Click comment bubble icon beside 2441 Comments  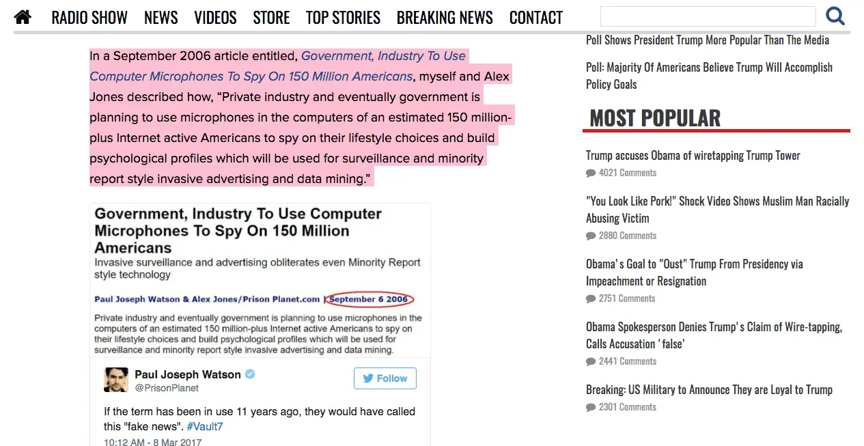coord(591,362)
